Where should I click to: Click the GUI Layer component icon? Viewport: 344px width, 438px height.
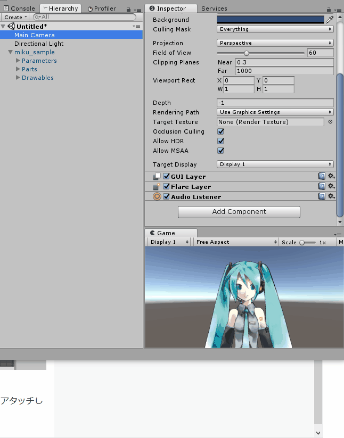tap(157, 177)
